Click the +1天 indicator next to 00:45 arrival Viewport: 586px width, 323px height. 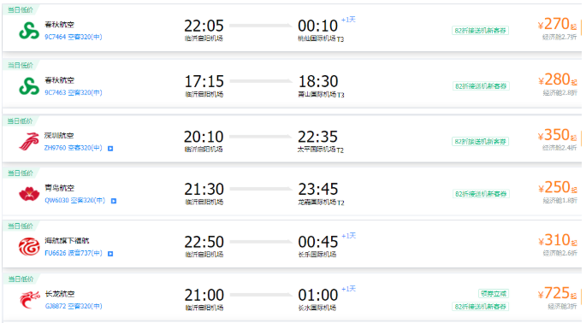tap(349, 236)
